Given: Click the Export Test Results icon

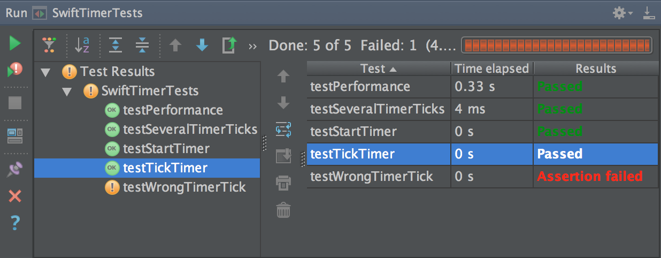Looking at the screenshot, I should tap(229, 46).
